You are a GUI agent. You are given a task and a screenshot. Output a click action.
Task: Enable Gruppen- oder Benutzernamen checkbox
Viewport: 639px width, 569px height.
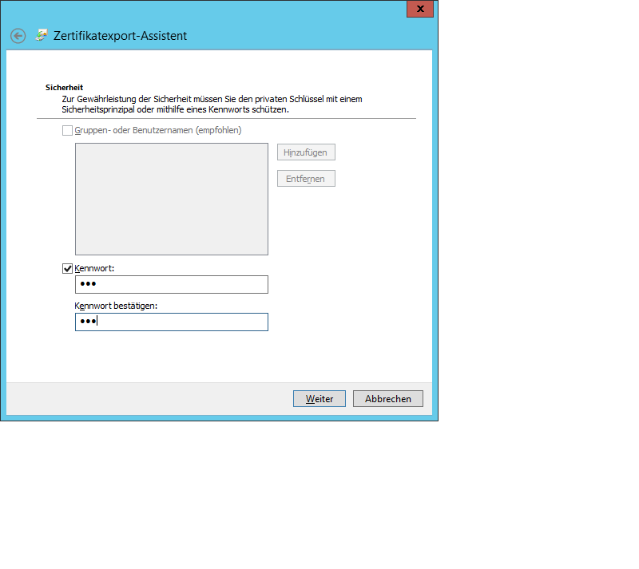click(67, 130)
